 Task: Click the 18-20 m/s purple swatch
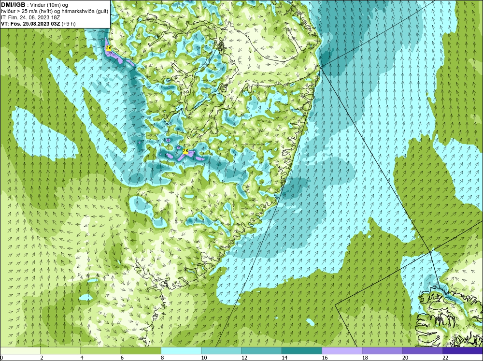coord(382,351)
